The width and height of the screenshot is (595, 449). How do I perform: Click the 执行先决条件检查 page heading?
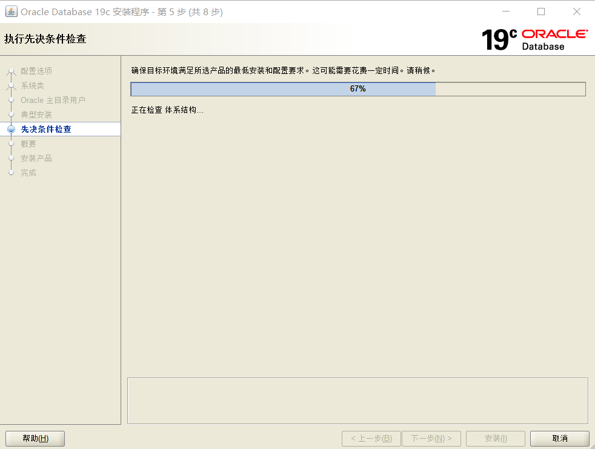45,39
